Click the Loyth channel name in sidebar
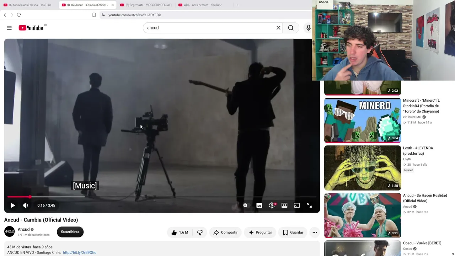455x256 pixels. click(407, 159)
